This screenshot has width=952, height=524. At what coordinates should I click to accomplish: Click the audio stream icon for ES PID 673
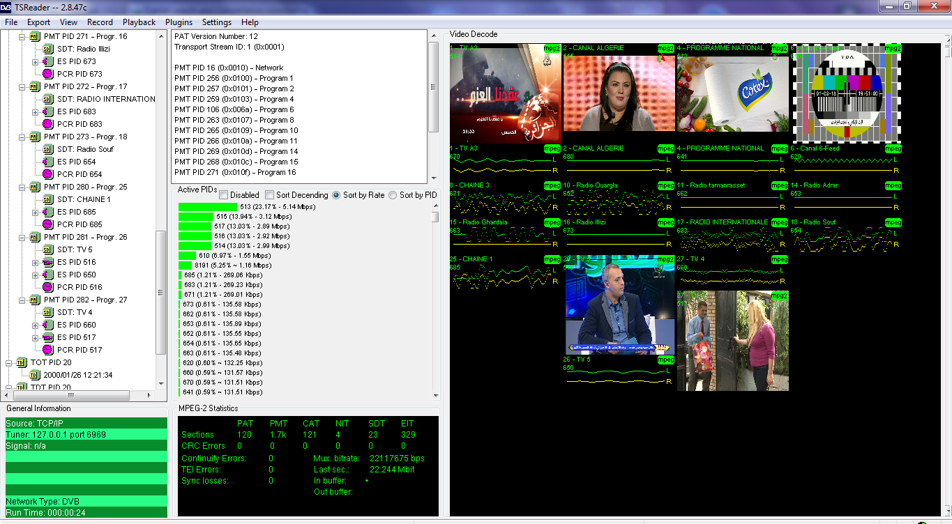click(48, 61)
